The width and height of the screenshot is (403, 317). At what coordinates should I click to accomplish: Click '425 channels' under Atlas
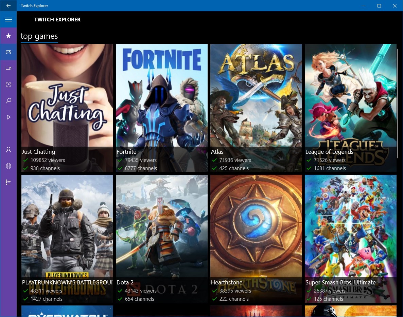[234, 168]
